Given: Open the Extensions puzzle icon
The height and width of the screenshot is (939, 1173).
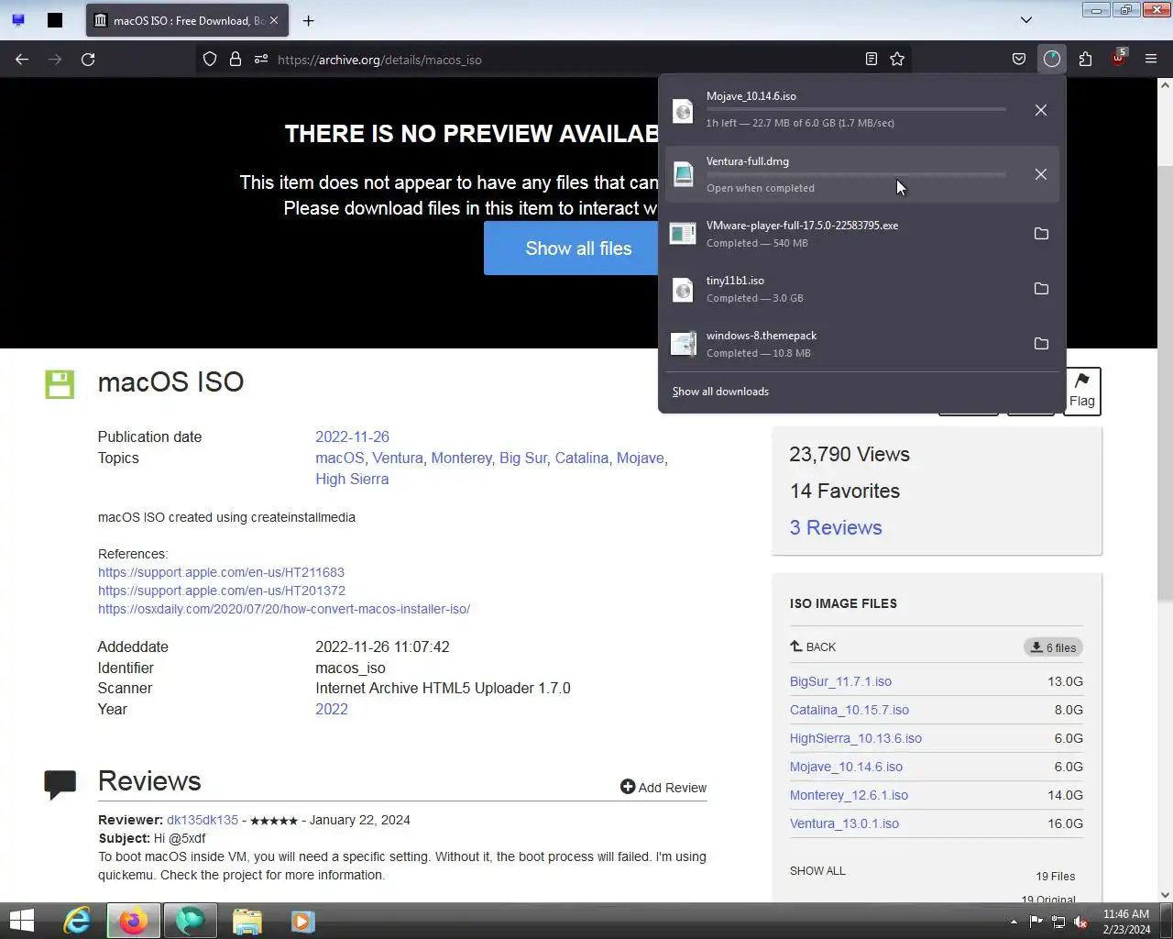Looking at the screenshot, I should click(1085, 60).
